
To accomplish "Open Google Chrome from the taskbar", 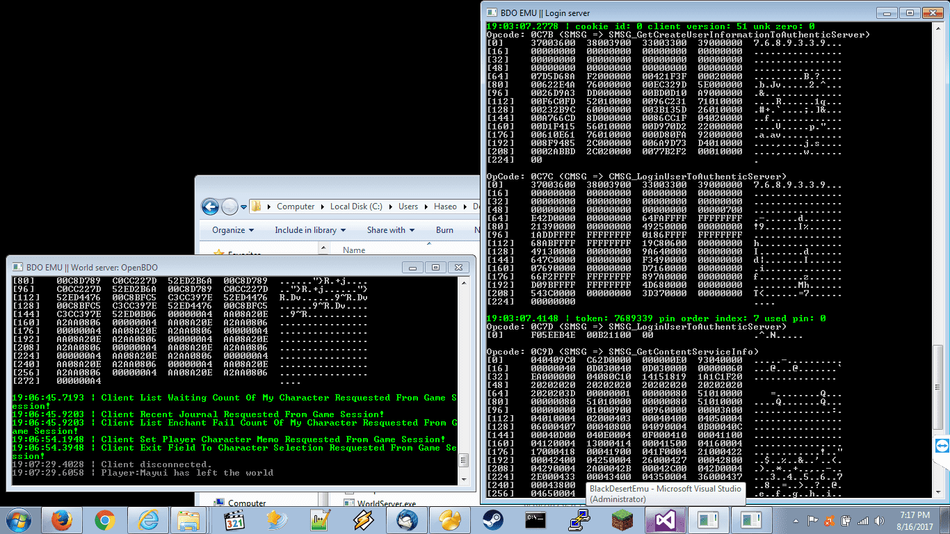I will 105,520.
